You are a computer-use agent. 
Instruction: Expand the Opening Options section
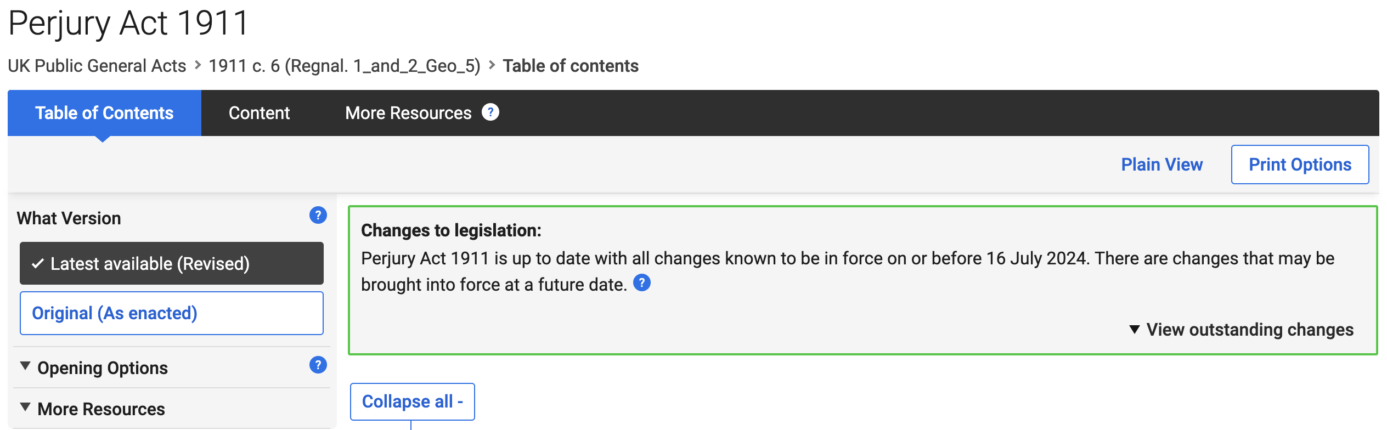(102, 368)
